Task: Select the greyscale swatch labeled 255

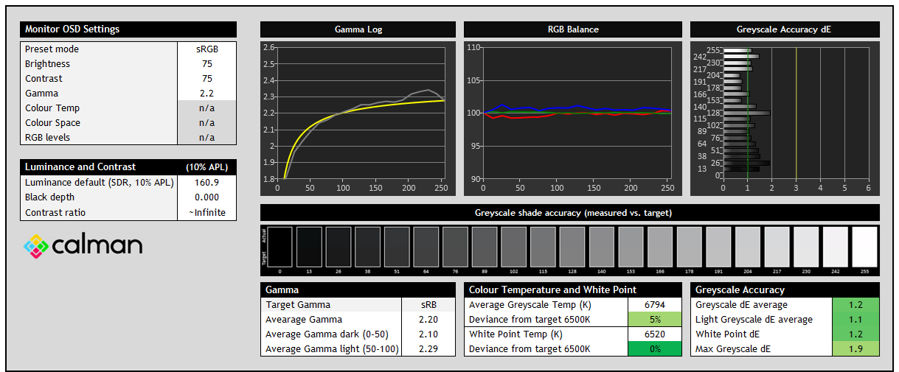Action: [x=864, y=247]
